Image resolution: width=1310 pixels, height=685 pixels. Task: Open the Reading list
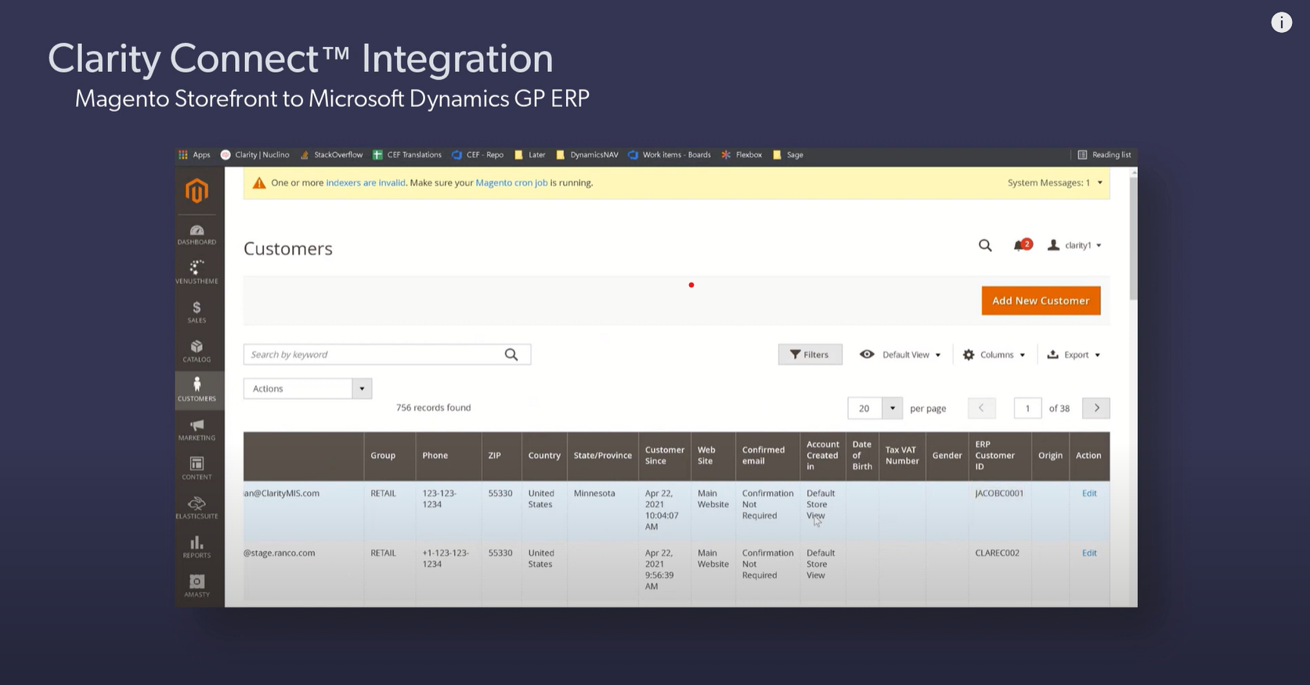(x=1104, y=155)
